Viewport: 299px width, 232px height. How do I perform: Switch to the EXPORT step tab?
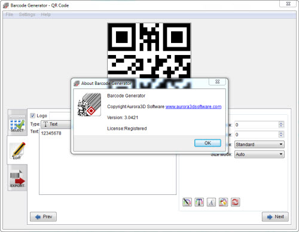(17, 178)
